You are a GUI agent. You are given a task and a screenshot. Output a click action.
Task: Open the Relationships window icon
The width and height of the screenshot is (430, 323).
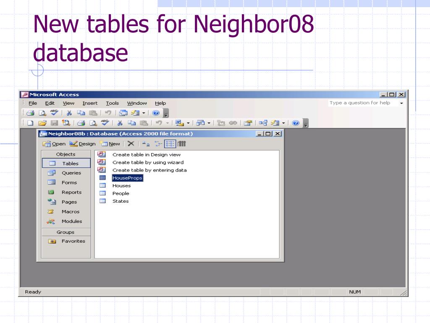coord(263,123)
